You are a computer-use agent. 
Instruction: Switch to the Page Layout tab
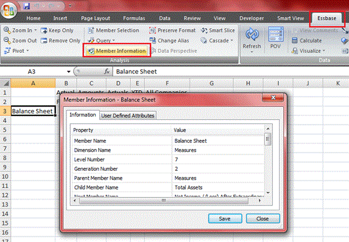coord(96,18)
